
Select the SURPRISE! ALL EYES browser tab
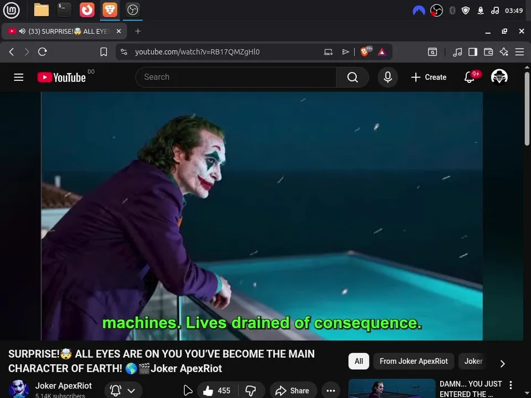[64, 31]
